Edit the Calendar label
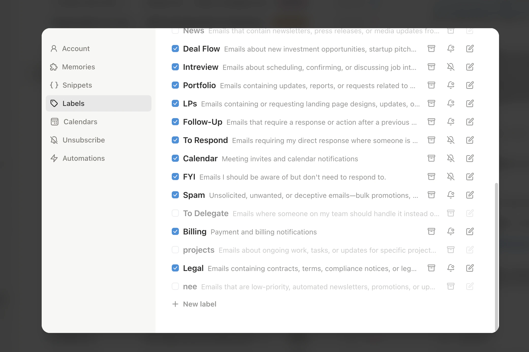Screen dimensions: 529x352 click(470, 158)
